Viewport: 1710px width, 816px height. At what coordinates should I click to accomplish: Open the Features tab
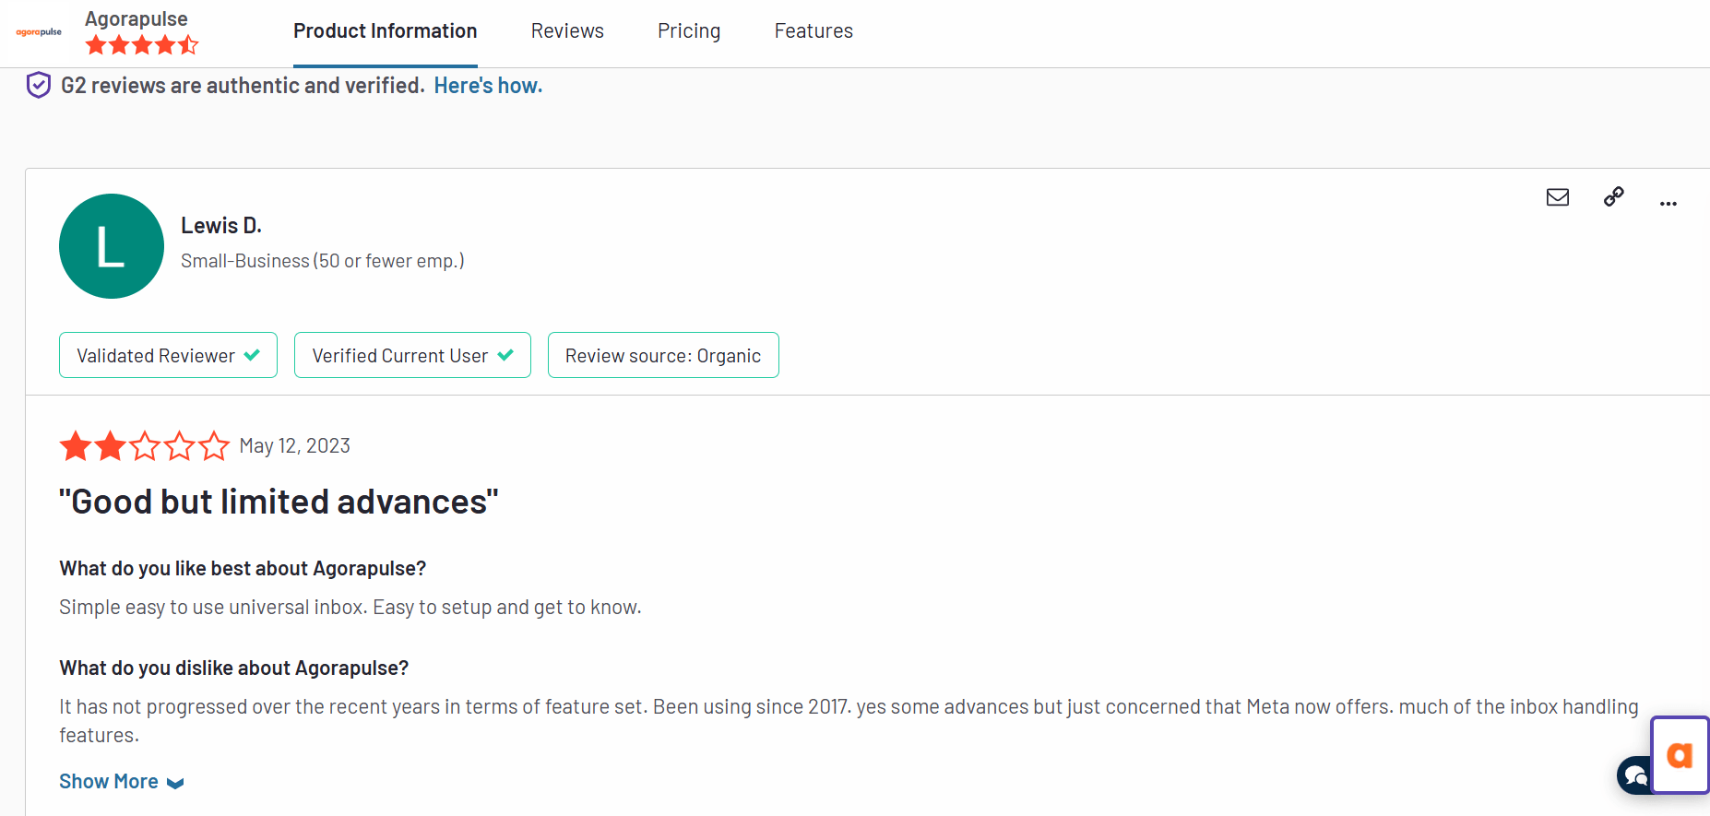coord(813,31)
